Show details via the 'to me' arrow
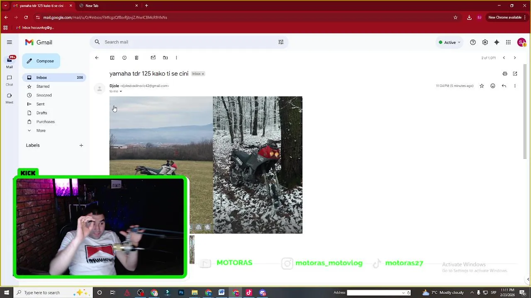531x298 pixels. pyautogui.click(x=121, y=91)
